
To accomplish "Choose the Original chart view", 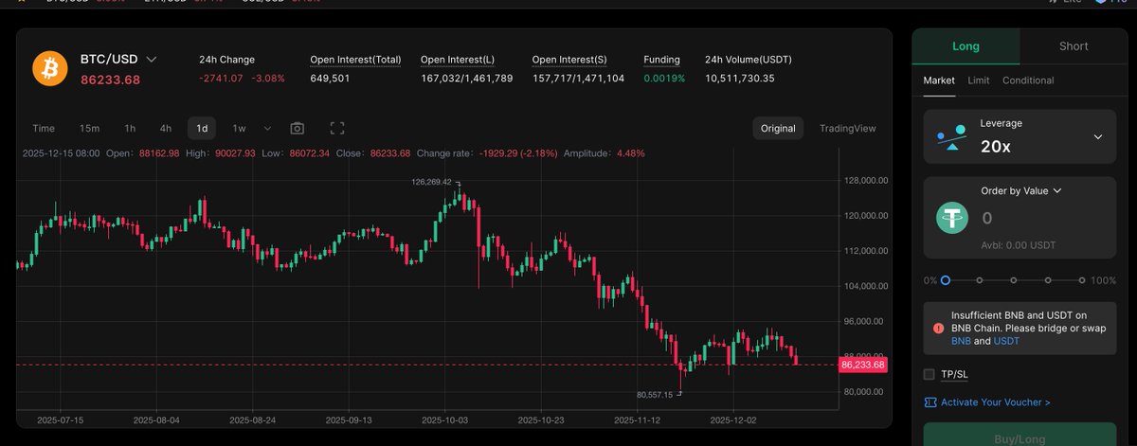I will click(778, 128).
